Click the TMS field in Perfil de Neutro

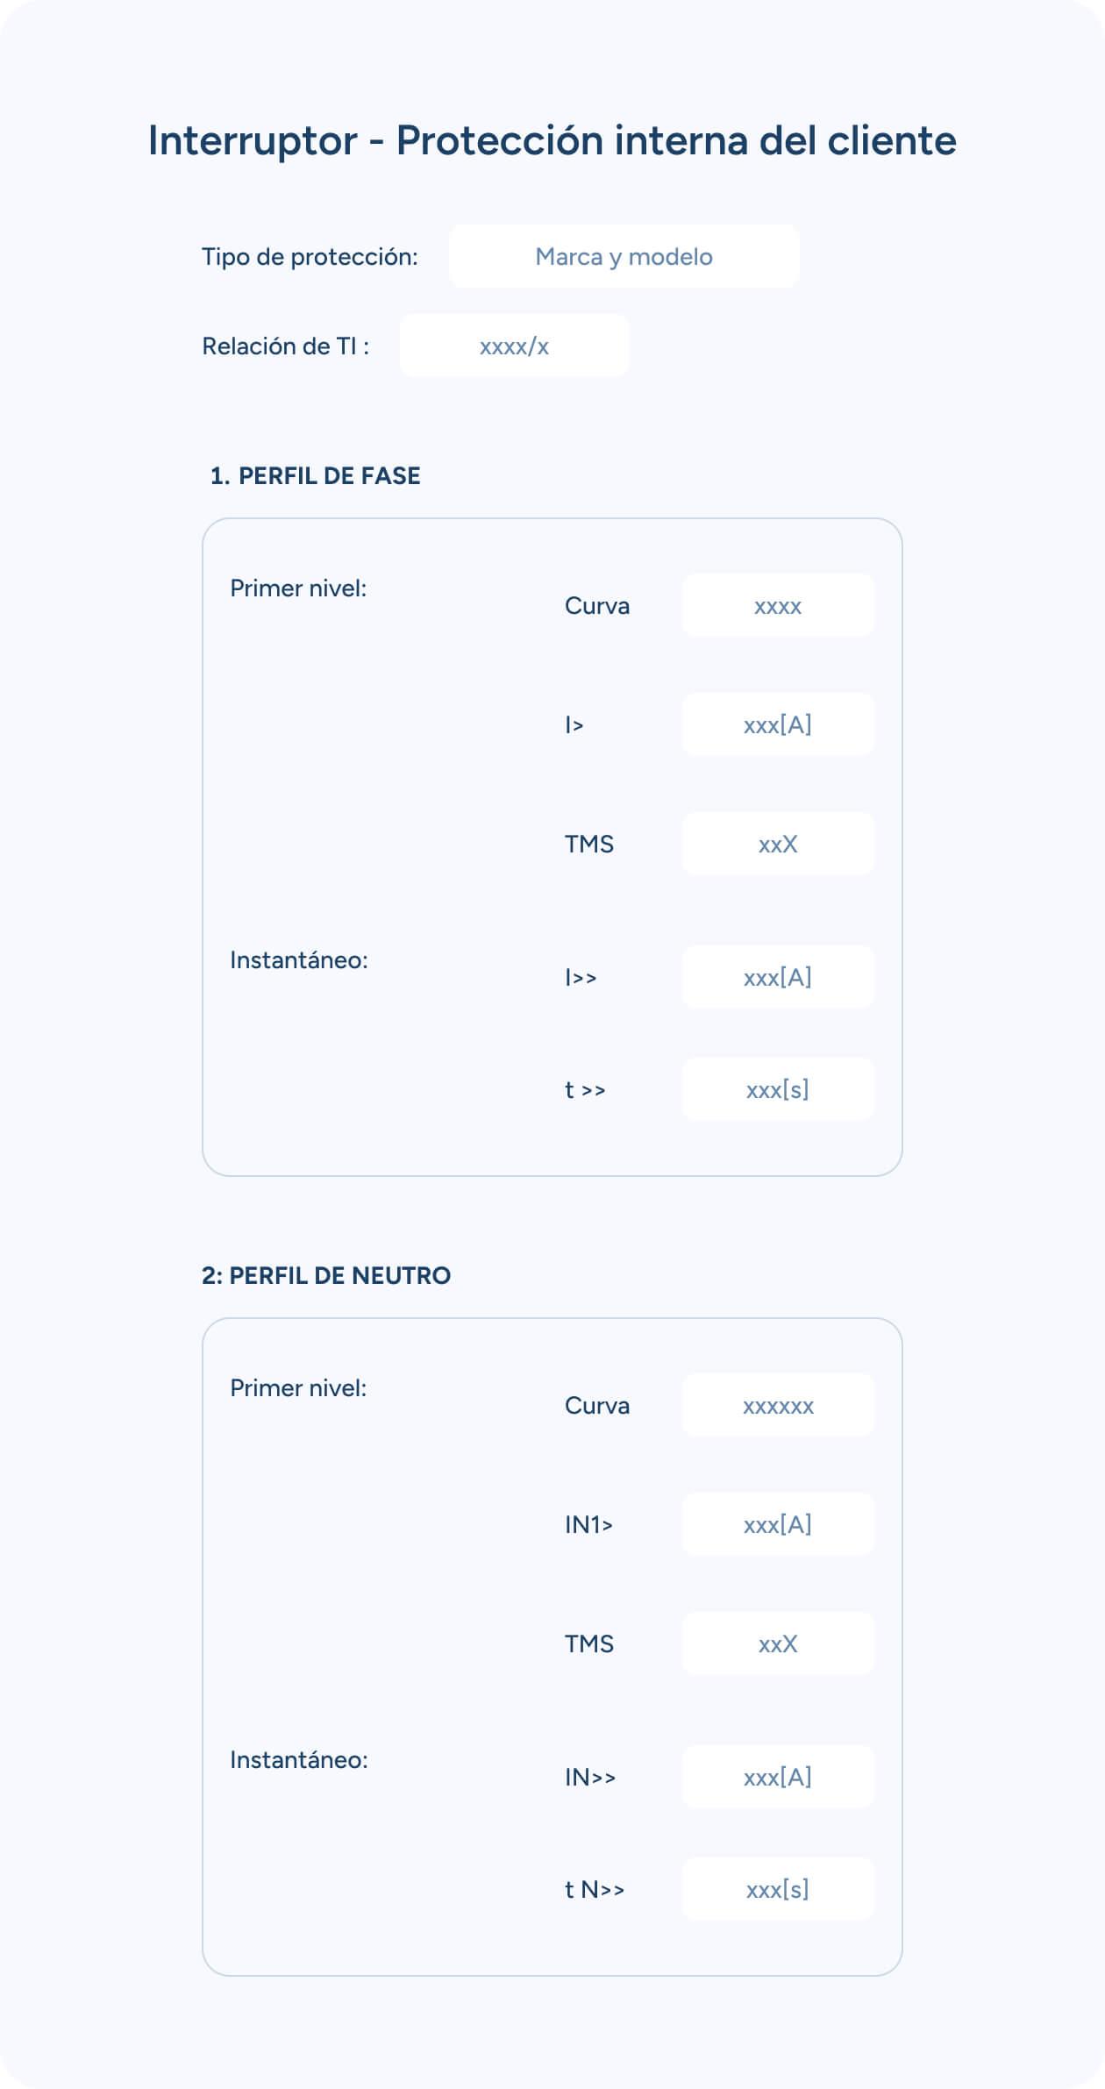pyautogui.click(x=778, y=1643)
